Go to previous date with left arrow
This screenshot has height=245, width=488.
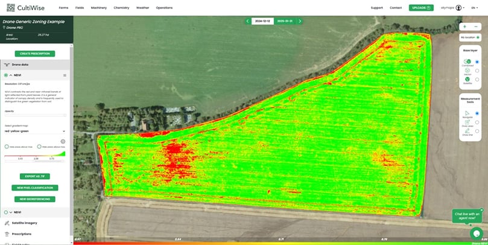coord(248,21)
